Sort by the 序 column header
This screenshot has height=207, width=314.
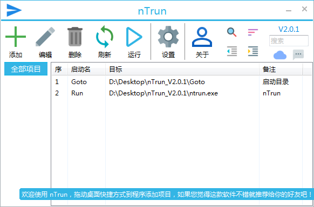[x=59, y=70]
